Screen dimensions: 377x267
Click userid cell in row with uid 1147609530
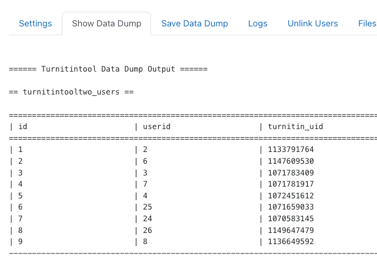pos(145,161)
